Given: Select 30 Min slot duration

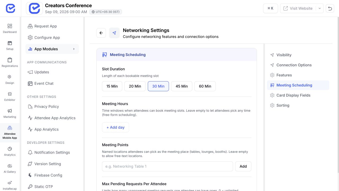Looking at the screenshot, I should click(158, 86).
